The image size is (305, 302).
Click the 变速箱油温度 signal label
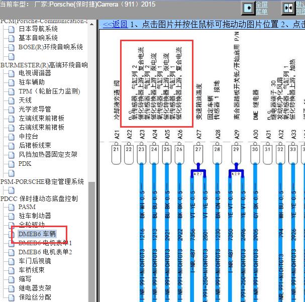point(198,102)
